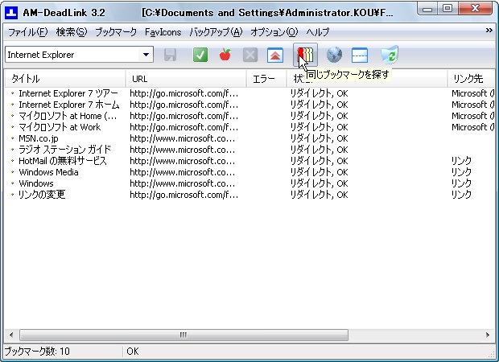
Task: Click the find duplicate bookmarks icon
Action: click(x=305, y=55)
